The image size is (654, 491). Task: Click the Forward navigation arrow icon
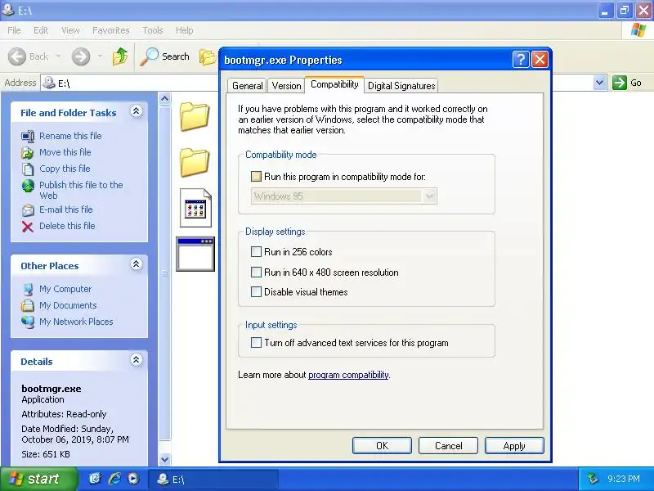(81, 56)
